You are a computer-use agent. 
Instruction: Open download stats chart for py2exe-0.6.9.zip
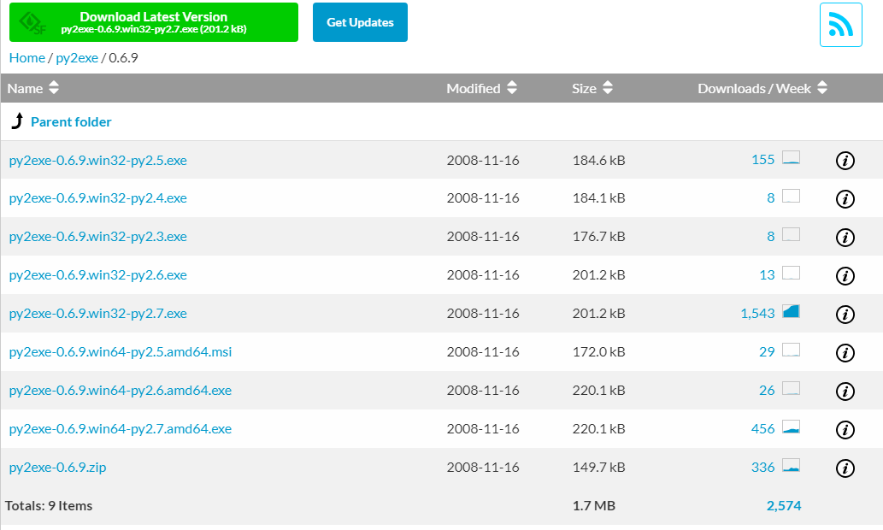pos(792,465)
